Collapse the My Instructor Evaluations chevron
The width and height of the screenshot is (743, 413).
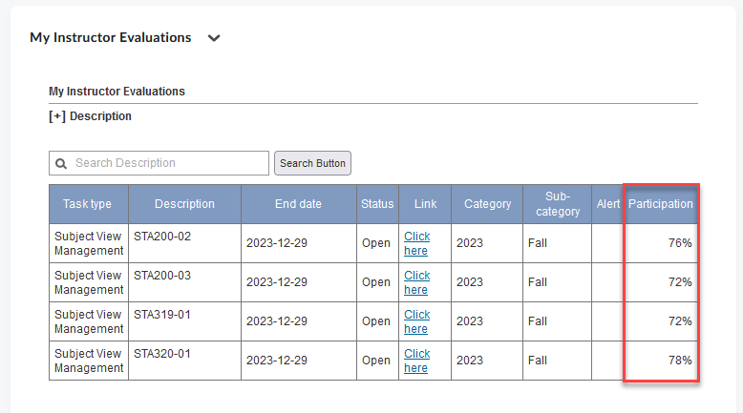(214, 38)
